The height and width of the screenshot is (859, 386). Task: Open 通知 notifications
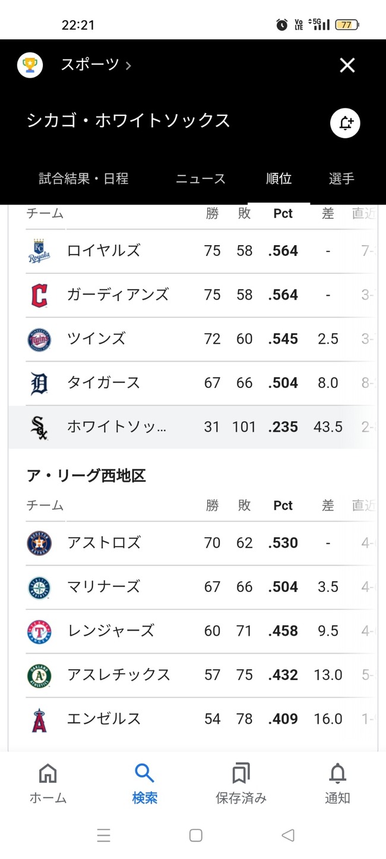tap(337, 783)
